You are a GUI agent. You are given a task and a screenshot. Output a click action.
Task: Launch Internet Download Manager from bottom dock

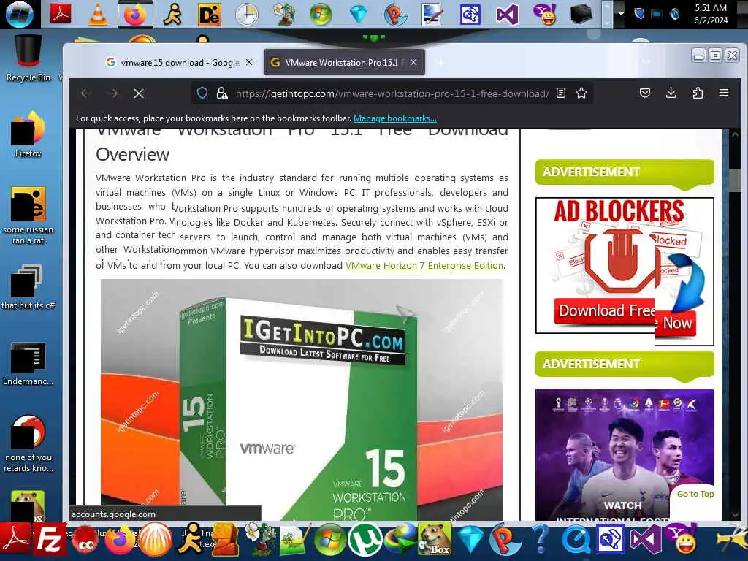coord(400,540)
